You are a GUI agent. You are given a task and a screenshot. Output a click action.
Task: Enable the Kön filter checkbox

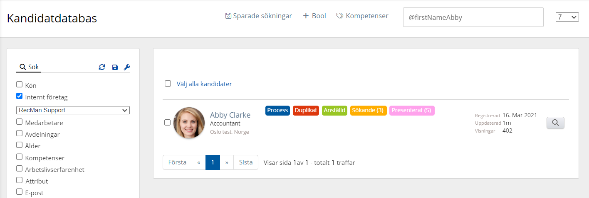(19, 85)
